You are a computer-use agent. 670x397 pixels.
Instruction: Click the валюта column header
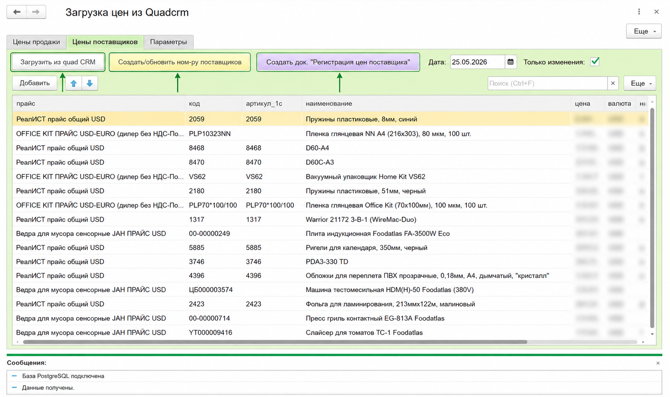click(x=619, y=104)
